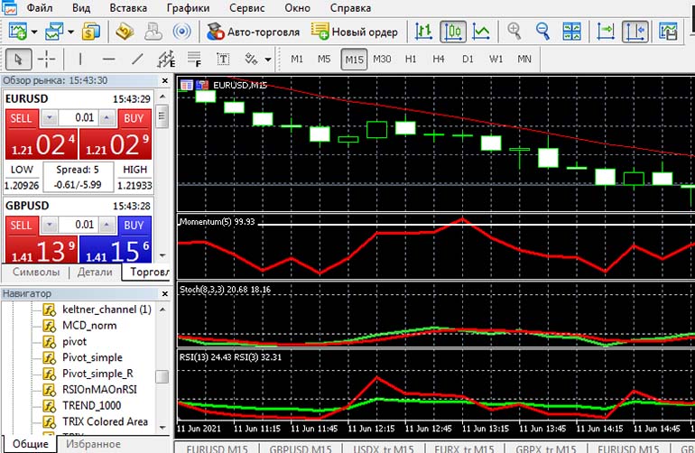The width and height of the screenshot is (695, 453).
Task: Close the Навигатор panel
Action: coord(165,294)
